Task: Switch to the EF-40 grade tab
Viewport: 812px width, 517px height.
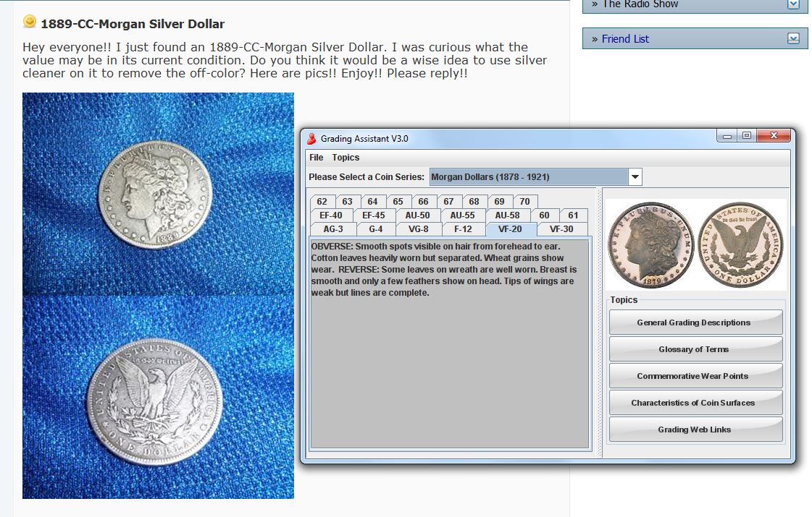Action: tap(331, 215)
